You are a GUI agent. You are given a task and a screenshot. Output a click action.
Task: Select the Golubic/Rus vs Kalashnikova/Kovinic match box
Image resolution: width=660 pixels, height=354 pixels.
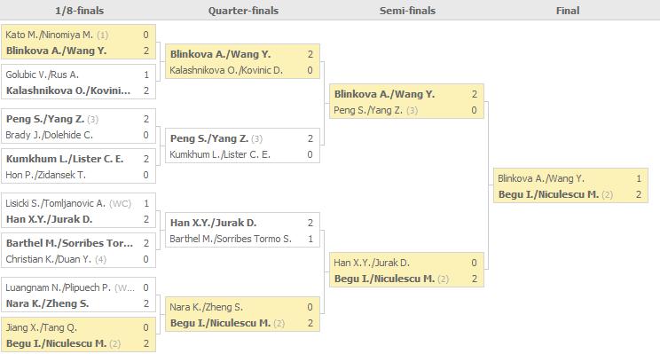tap(79, 83)
